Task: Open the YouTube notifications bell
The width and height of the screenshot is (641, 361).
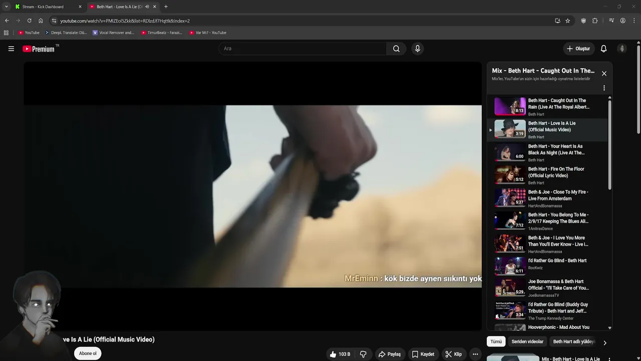Action: pyautogui.click(x=603, y=49)
